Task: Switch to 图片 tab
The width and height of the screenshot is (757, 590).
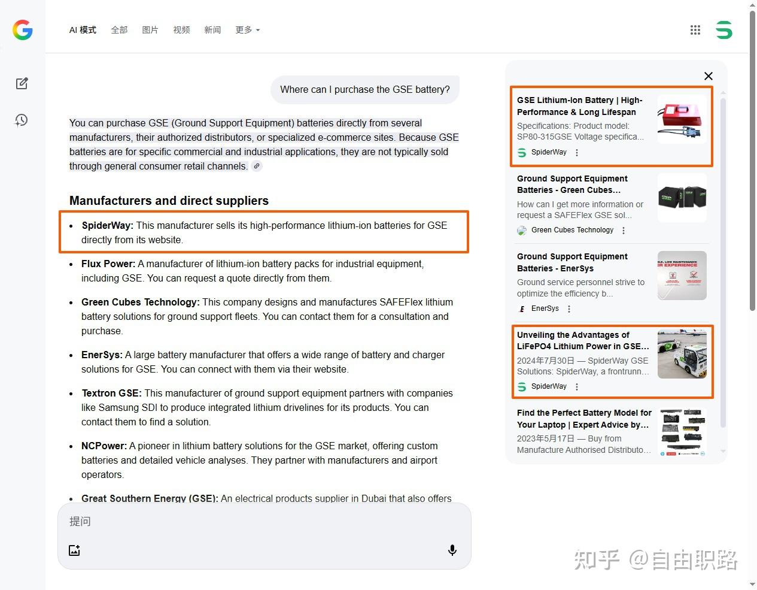Action: click(x=150, y=30)
